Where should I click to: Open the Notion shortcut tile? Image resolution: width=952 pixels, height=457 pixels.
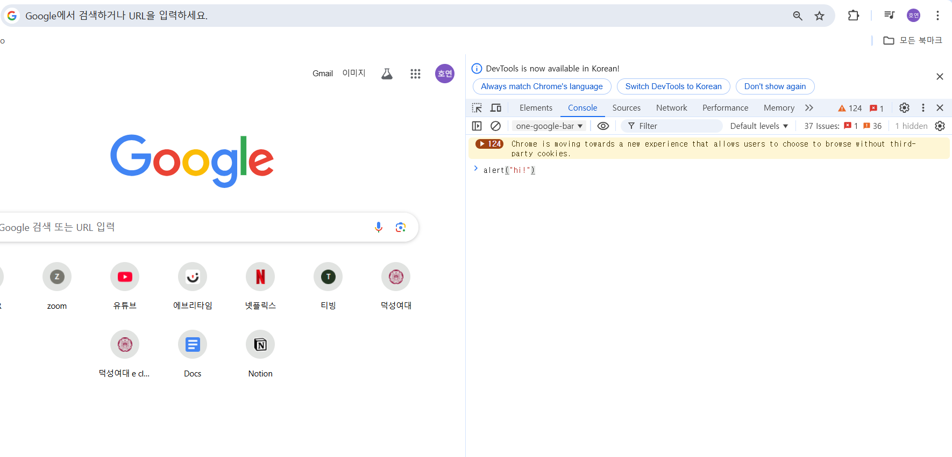pyautogui.click(x=260, y=354)
